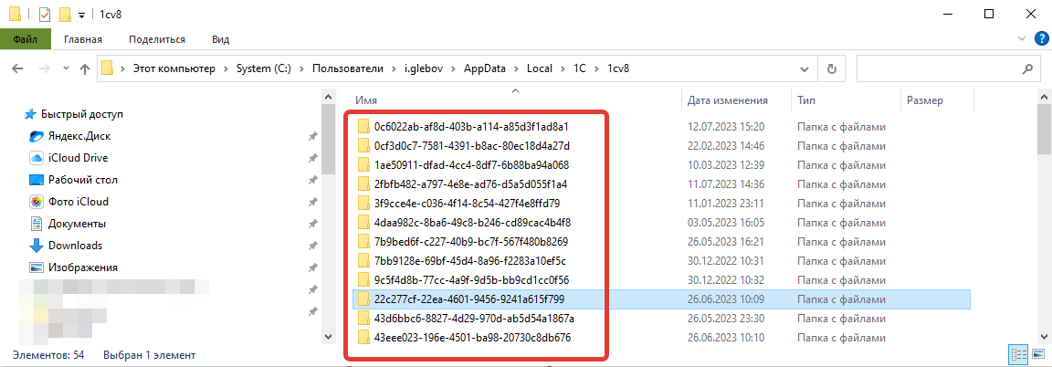The width and height of the screenshot is (1052, 367).
Task: Click the navigation pane scrollbar down arrow
Action: [x=328, y=336]
